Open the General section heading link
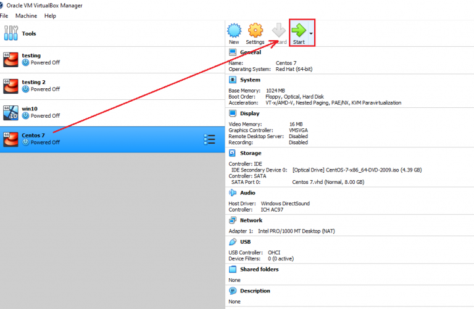The height and width of the screenshot is (309, 474). tap(251, 52)
